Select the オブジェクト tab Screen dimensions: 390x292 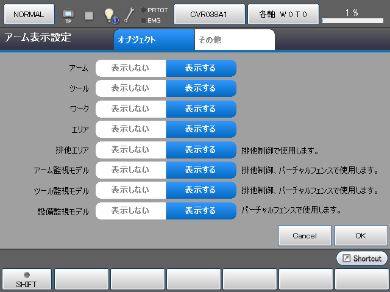coord(154,40)
